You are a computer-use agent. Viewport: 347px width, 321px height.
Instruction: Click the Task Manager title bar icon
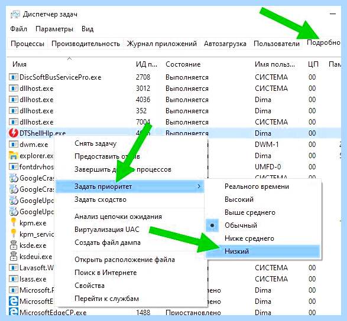coord(15,14)
